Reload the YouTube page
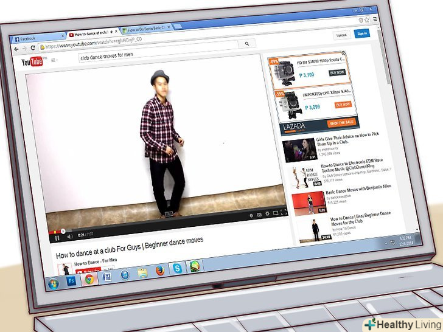 [x=33, y=47]
